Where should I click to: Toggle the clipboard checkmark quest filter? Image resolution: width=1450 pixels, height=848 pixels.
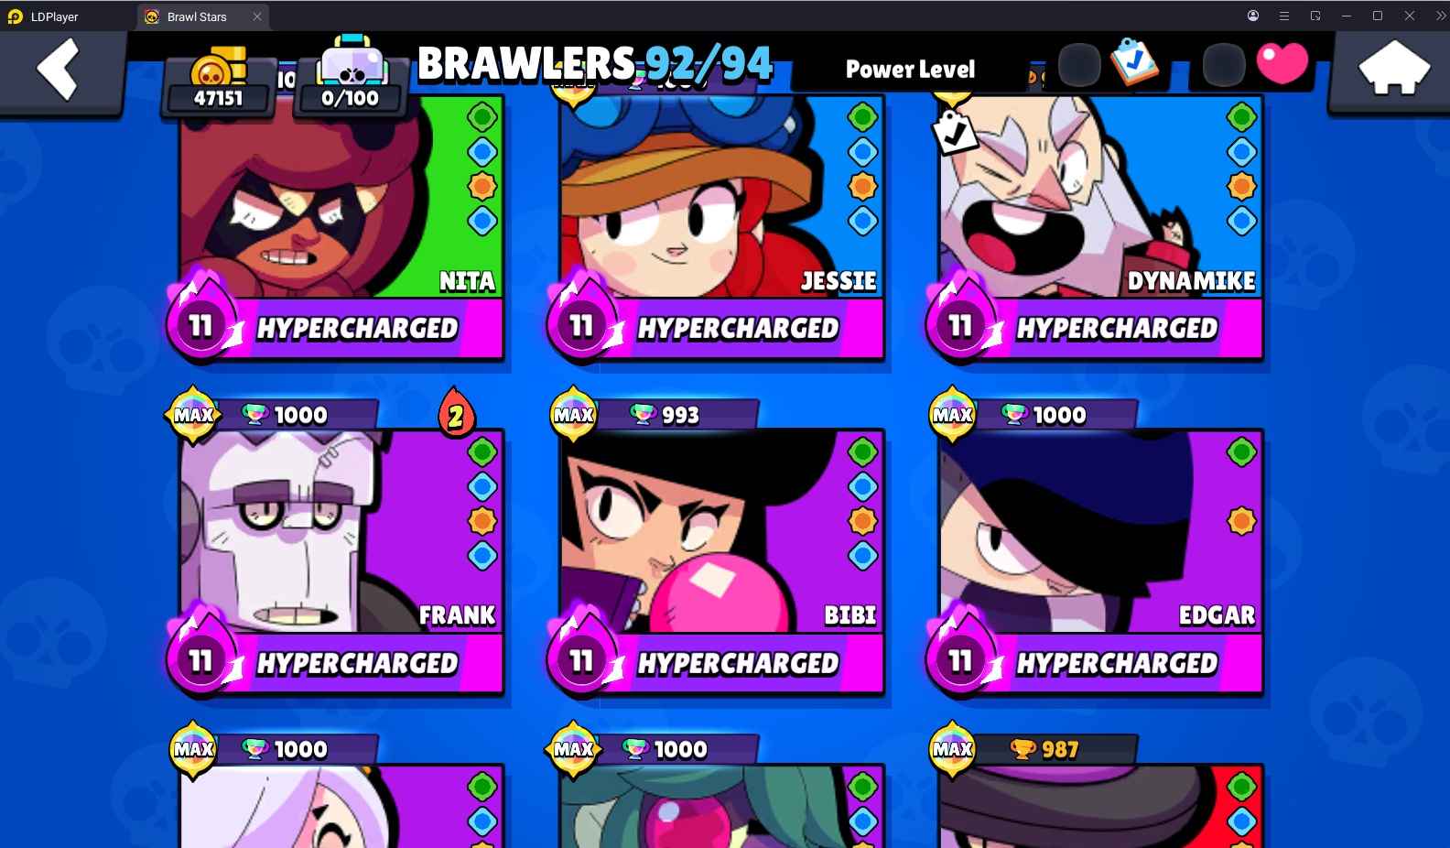pyautogui.click(x=1133, y=62)
